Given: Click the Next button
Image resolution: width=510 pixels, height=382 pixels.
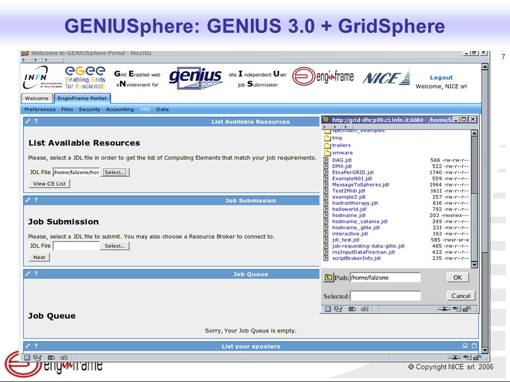Looking at the screenshot, I should click(39, 257).
